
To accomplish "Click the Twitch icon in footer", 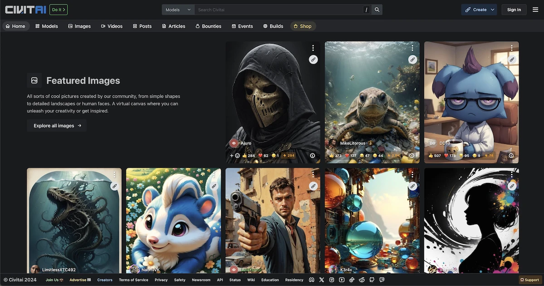I will point(382,280).
